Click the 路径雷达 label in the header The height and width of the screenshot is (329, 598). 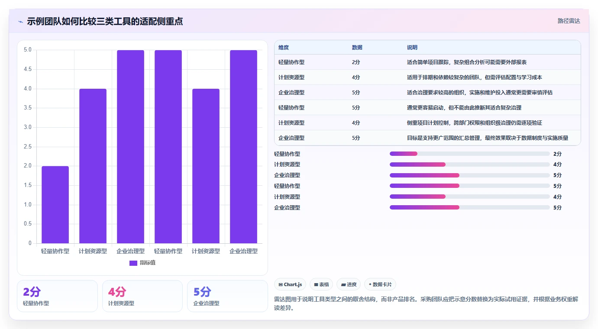tap(569, 21)
